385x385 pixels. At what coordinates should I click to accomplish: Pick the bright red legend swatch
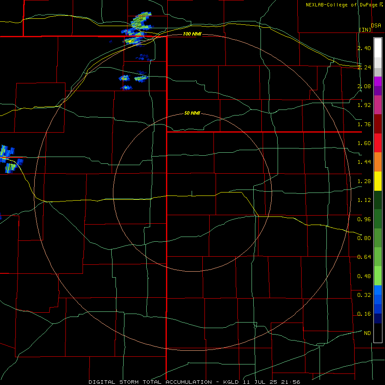pyautogui.click(x=378, y=143)
